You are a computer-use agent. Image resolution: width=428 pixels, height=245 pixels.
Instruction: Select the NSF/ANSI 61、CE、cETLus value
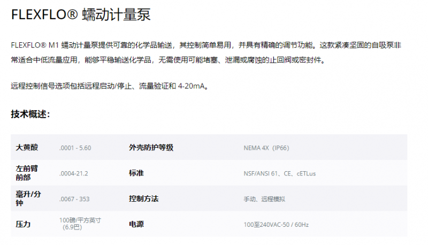280,173
